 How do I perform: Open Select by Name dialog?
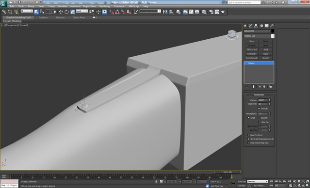pos(42,12)
